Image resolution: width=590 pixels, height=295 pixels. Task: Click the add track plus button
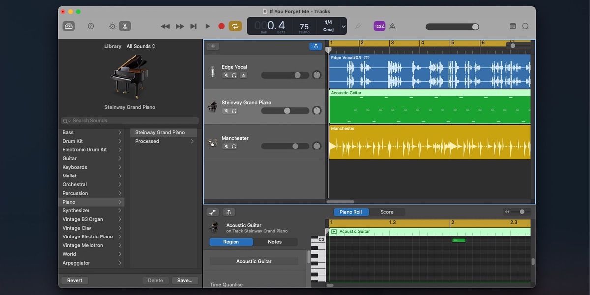[x=213, y=46]
